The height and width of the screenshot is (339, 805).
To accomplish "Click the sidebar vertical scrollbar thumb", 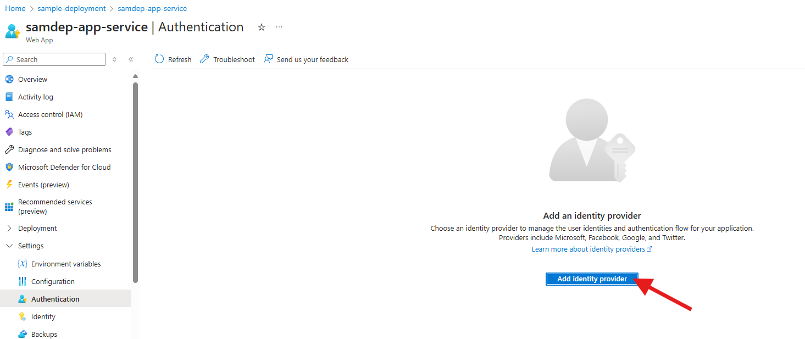I will click(135, 182).
